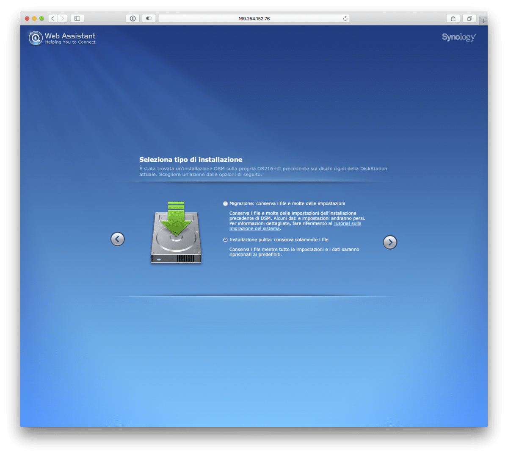Click the address bar showing 169.254.152.76
The width and height of the screenshot is (508, 456).
254,19
